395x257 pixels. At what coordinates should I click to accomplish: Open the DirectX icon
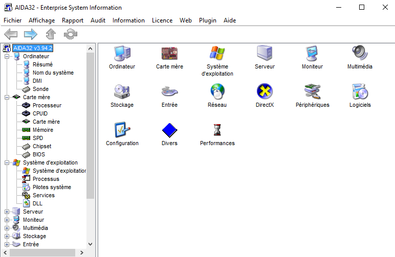coord(265,91)
